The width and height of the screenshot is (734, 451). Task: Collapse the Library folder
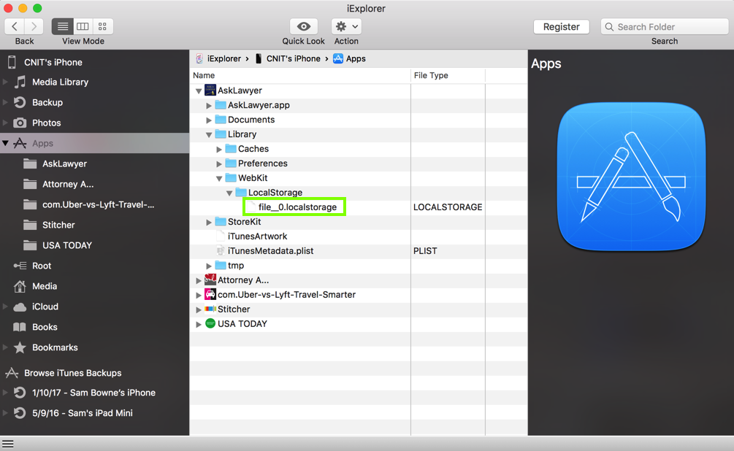tap(209, 134)
